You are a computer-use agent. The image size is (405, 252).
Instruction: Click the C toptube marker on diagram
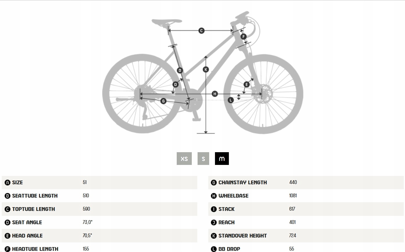[201, 31]
